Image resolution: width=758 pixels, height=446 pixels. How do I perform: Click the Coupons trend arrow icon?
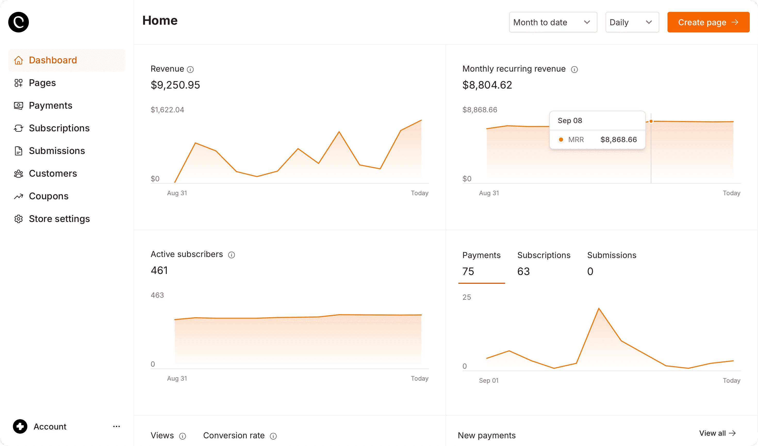[x=18, y=196]
